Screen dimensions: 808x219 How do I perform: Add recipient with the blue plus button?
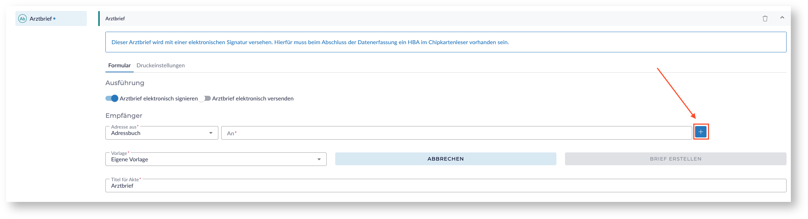701,132
